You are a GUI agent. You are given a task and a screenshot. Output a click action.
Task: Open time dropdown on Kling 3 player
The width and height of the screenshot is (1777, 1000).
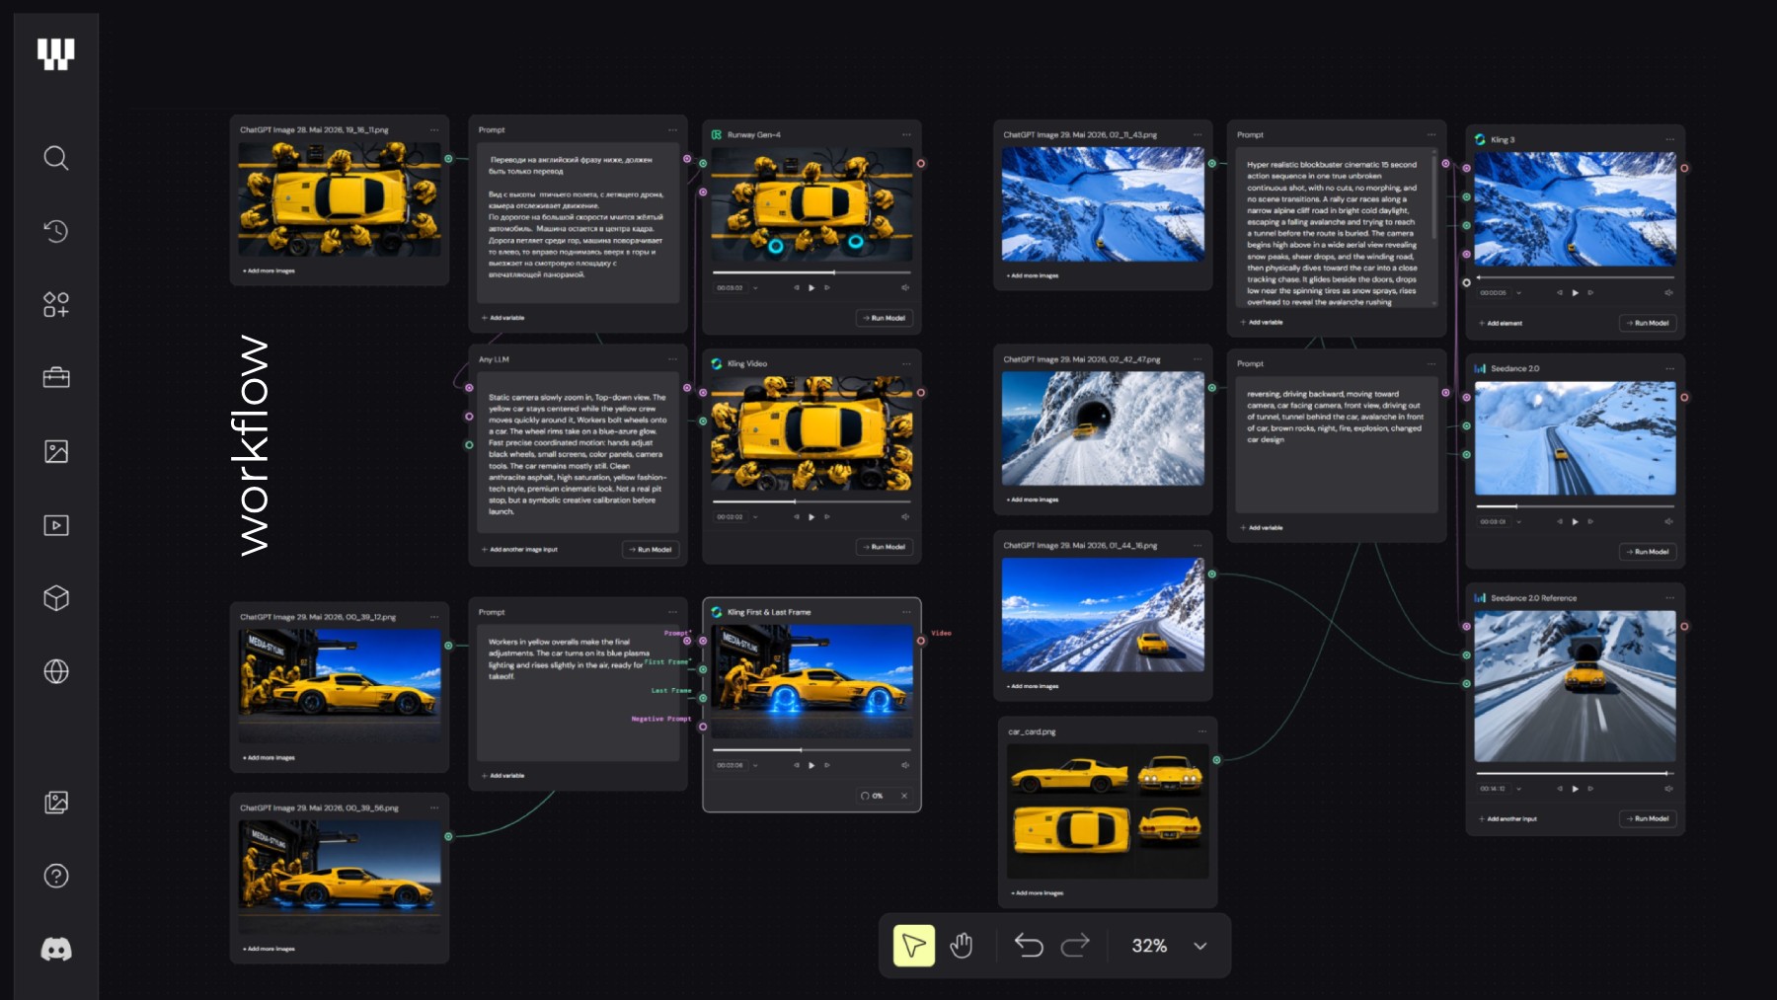[1518, 293]
